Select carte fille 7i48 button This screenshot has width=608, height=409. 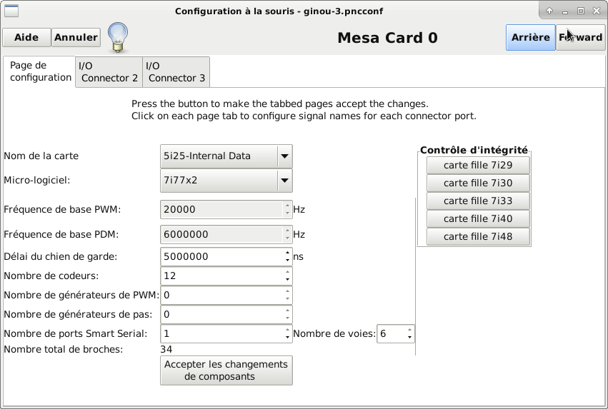[478, 236]
